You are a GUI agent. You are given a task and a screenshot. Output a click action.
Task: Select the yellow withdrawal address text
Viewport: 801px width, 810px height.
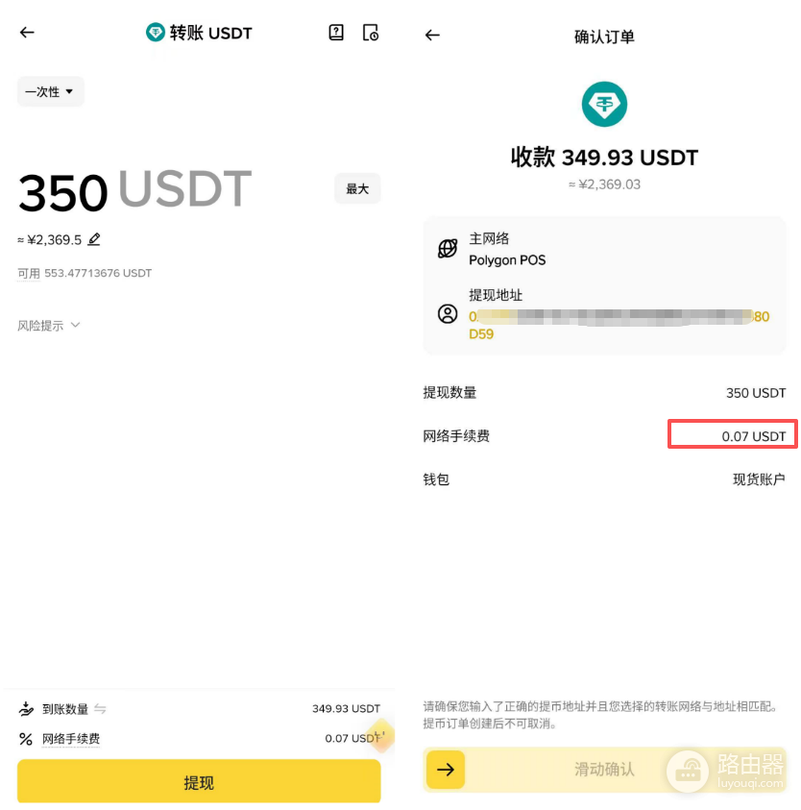point(619,325)
